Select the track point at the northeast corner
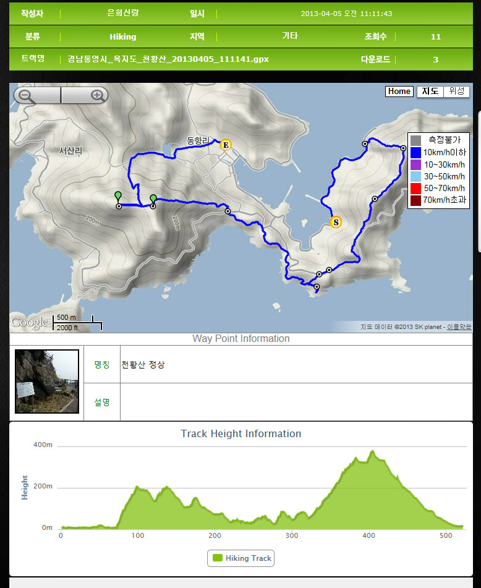This screenshot has width=481, height=588. 403,148
